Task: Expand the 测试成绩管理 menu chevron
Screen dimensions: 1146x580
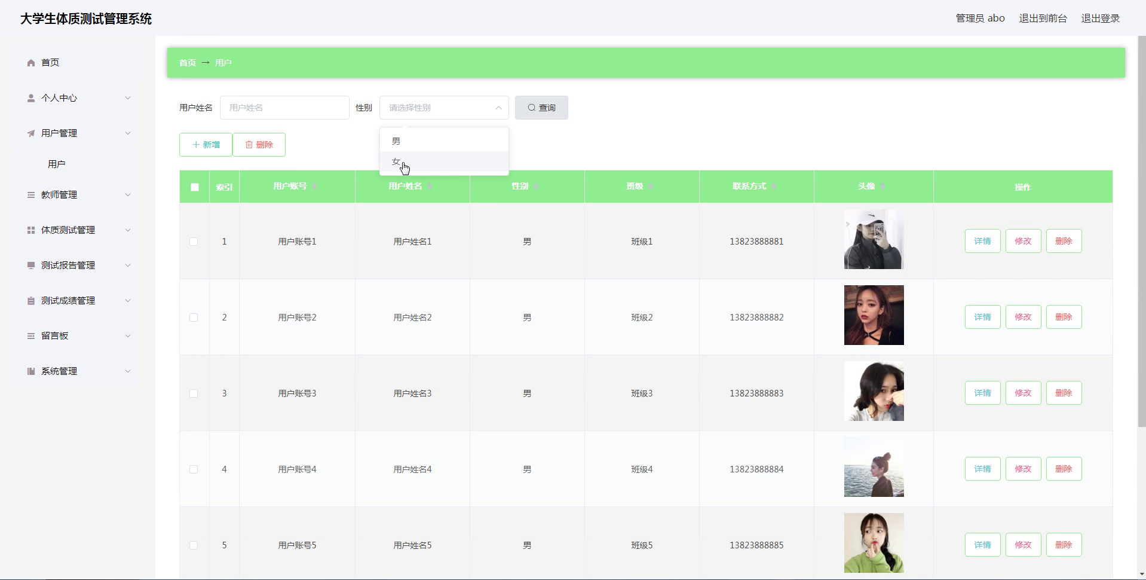Action: point(128,301)
